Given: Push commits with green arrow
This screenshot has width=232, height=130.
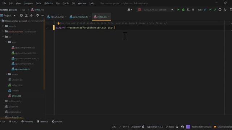Looking at the screenshot, I should (x=215, y=10).
